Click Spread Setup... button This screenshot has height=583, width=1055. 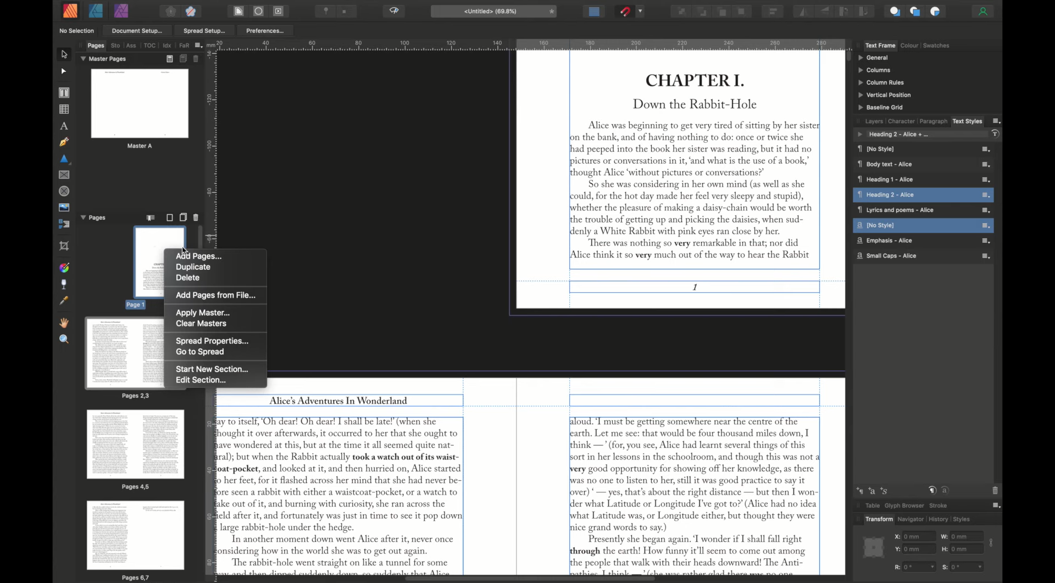coord(204,31)
